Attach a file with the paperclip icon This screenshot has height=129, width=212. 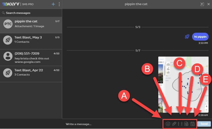174,124
